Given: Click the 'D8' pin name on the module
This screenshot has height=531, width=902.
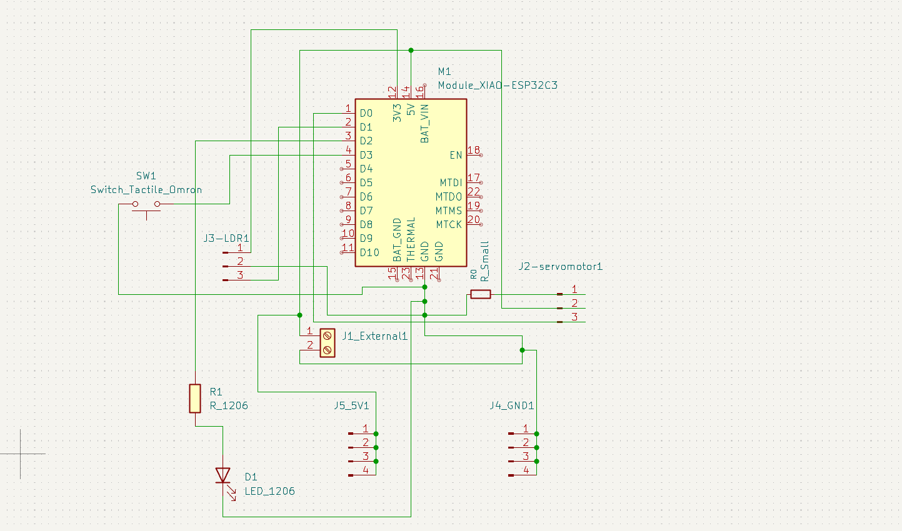Looking at the screenshot, I should pyautogui.click(x=366, y=224).
